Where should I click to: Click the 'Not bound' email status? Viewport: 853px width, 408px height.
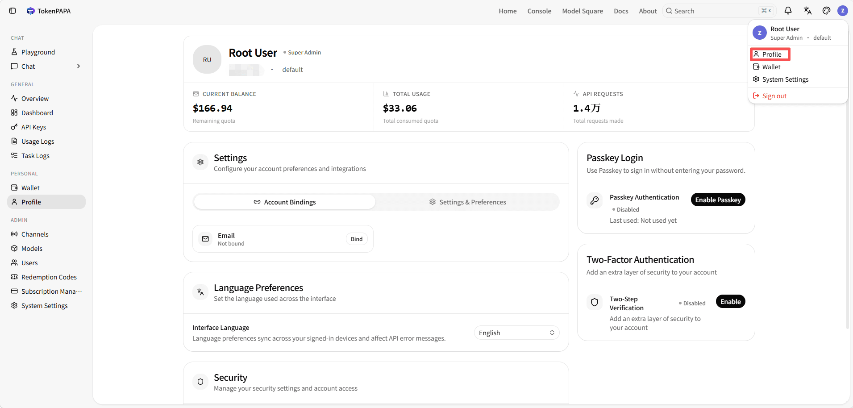[x=231, y=244]
